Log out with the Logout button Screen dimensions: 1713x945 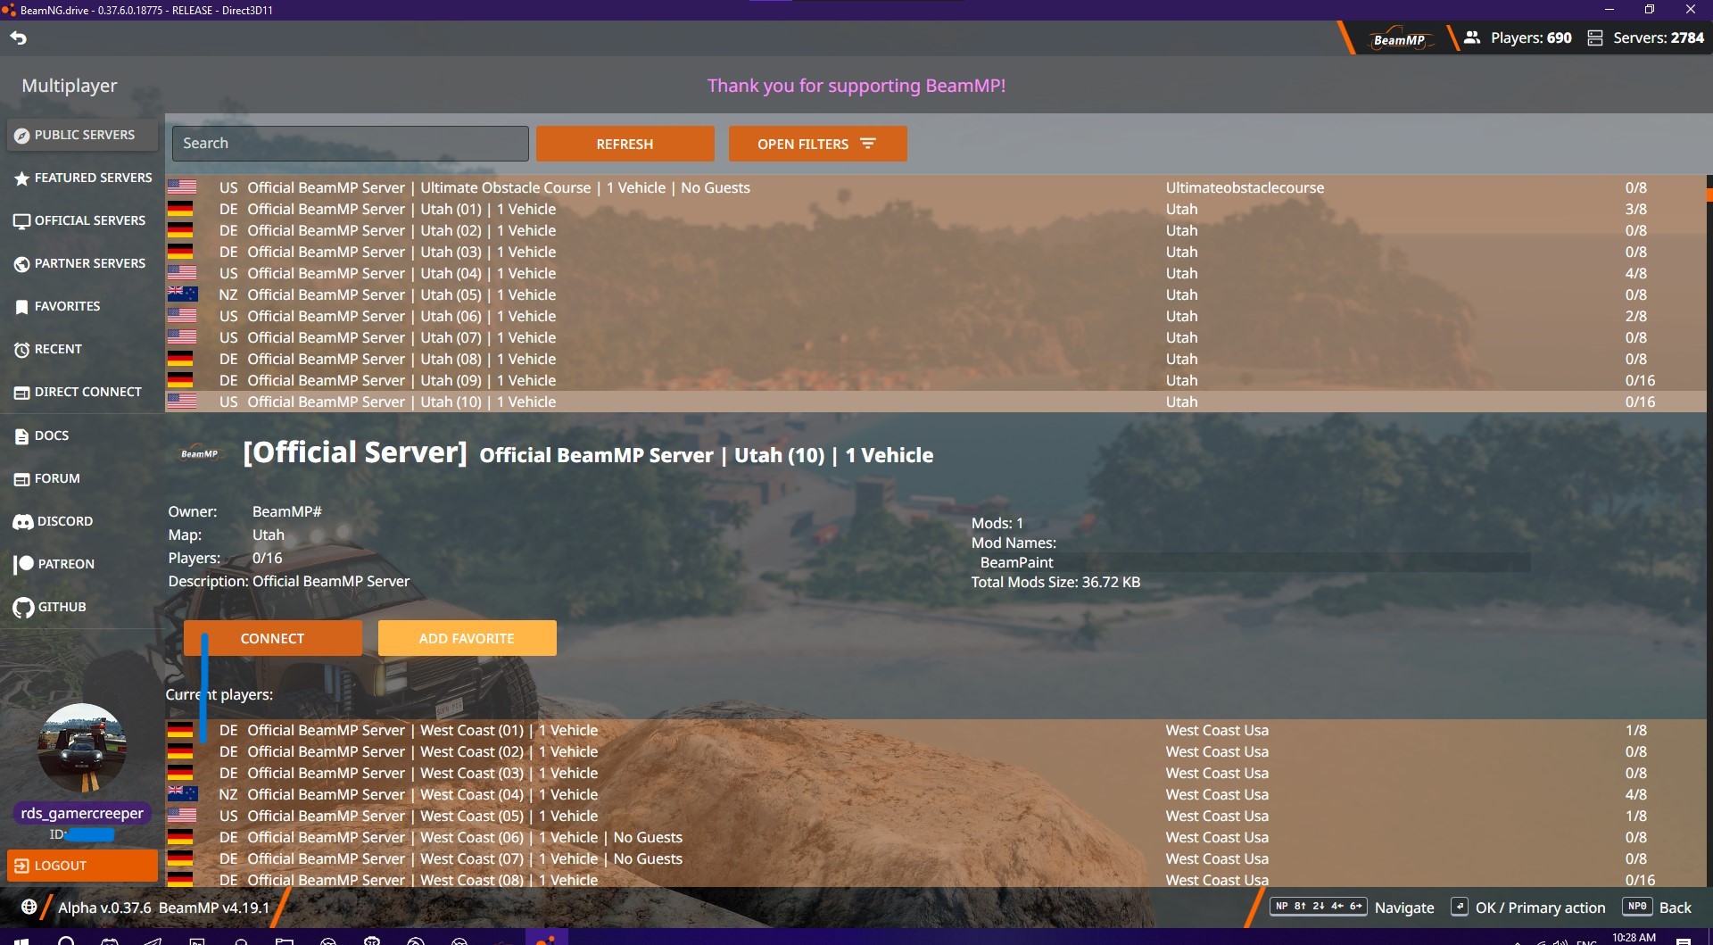(82, 865)
